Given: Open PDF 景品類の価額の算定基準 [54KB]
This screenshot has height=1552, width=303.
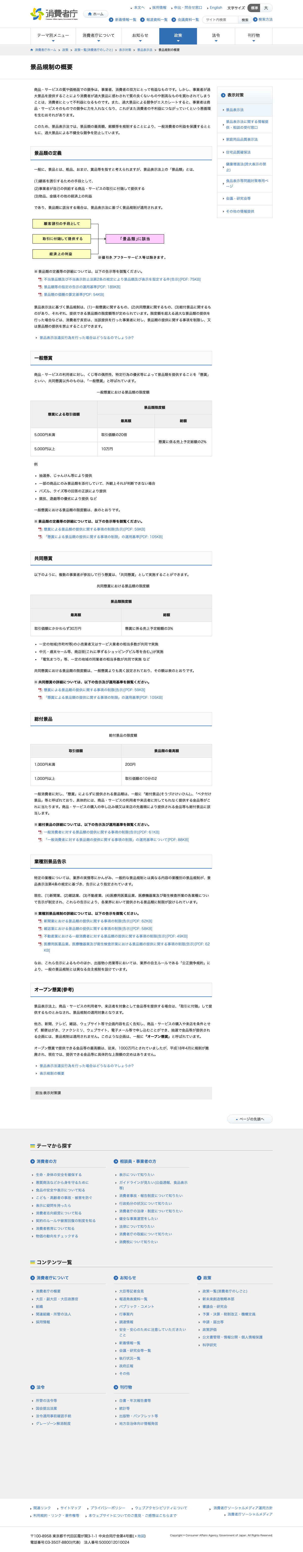Looking at the screenshot, I should tap(73, 295).
